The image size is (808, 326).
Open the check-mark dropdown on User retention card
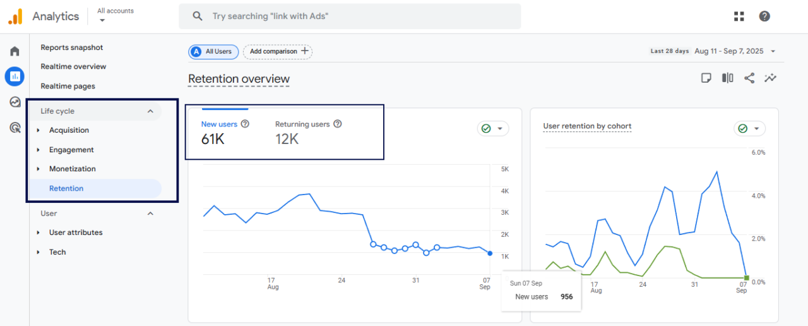tap(749, 128)
